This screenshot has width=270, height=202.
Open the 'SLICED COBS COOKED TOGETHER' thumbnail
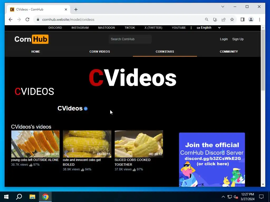pos(139,144)
